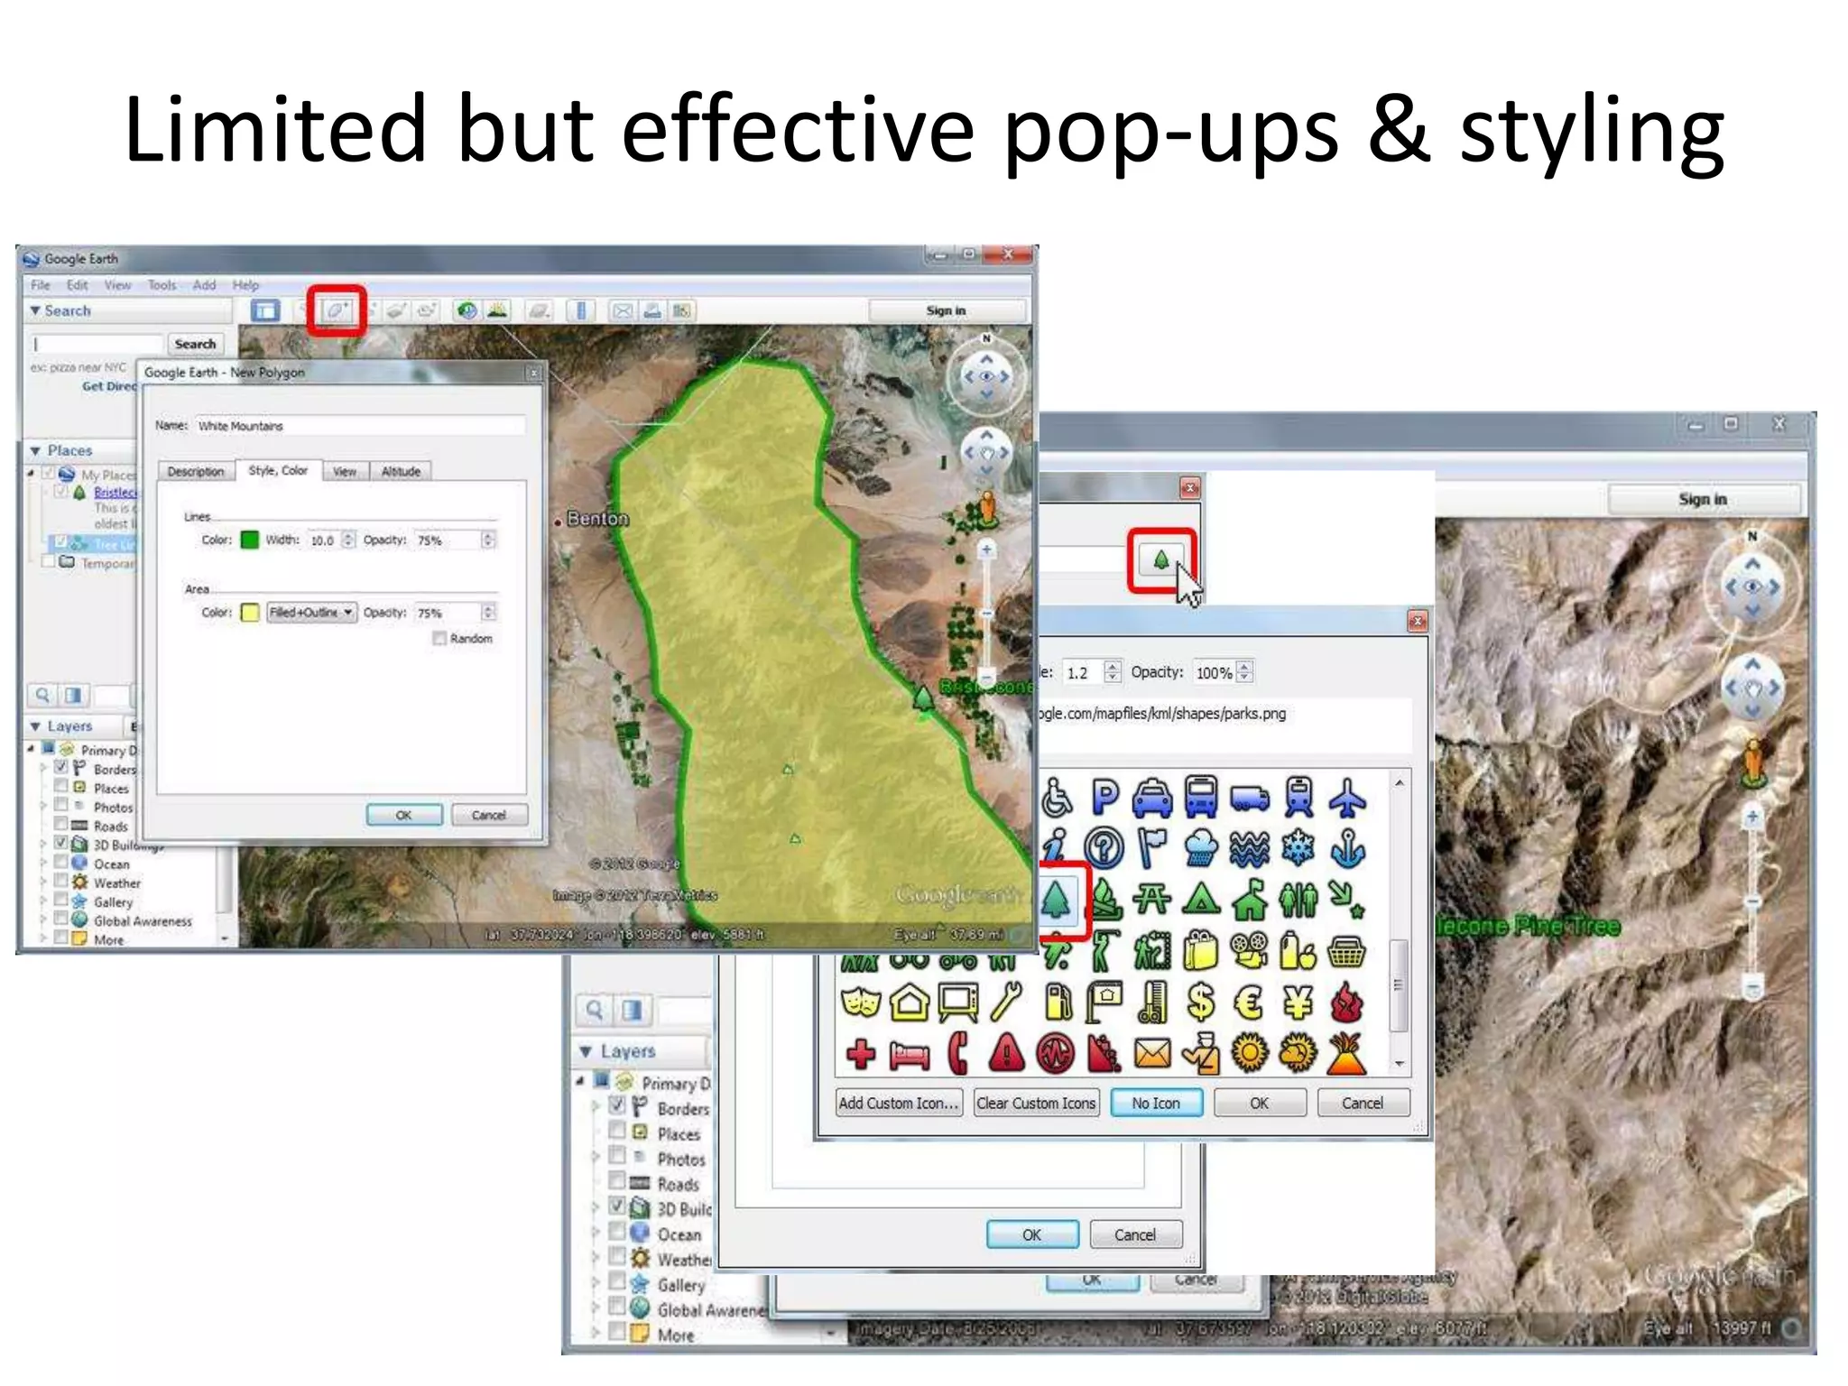Viewport: 1848px width, 1386px height.
Task: Select the blue parking P icon
Action: (1104, 798)
